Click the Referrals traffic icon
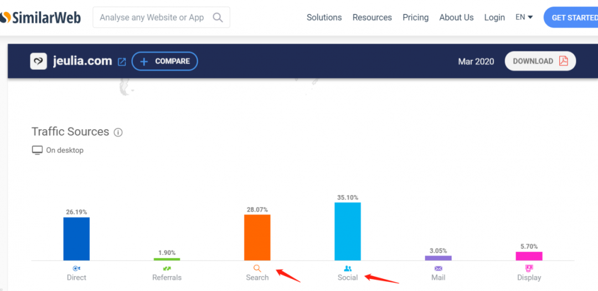 (x=167, y=268)
